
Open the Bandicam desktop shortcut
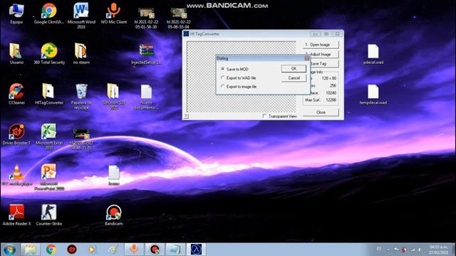click(114, 215)
